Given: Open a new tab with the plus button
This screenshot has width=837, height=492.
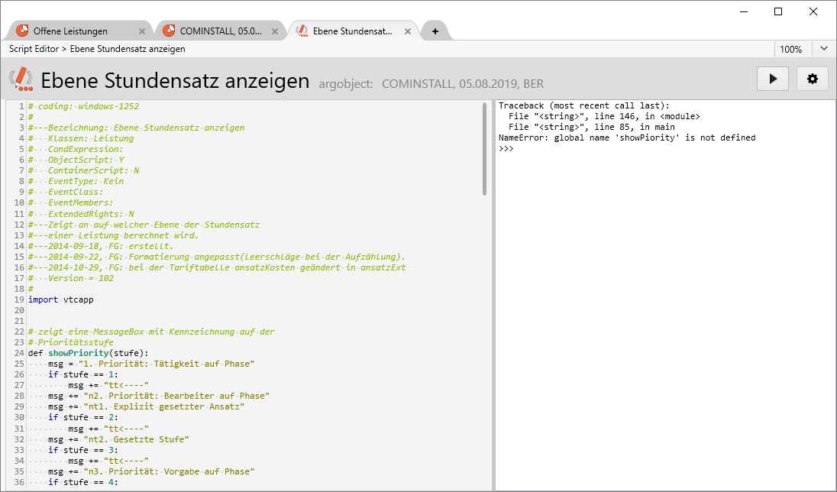Looking at the screenshot, I should click(435, 31).
